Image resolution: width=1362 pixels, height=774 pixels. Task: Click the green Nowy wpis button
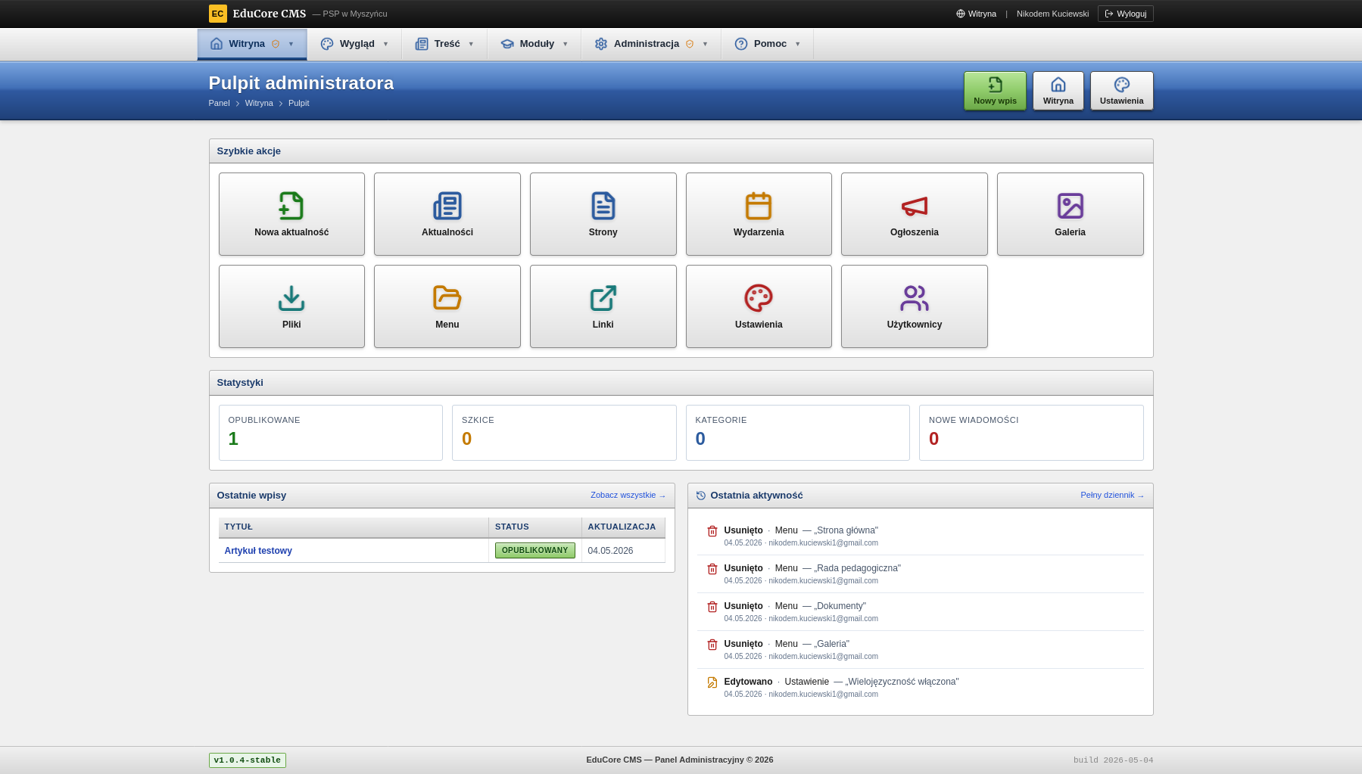pos(995,91)
